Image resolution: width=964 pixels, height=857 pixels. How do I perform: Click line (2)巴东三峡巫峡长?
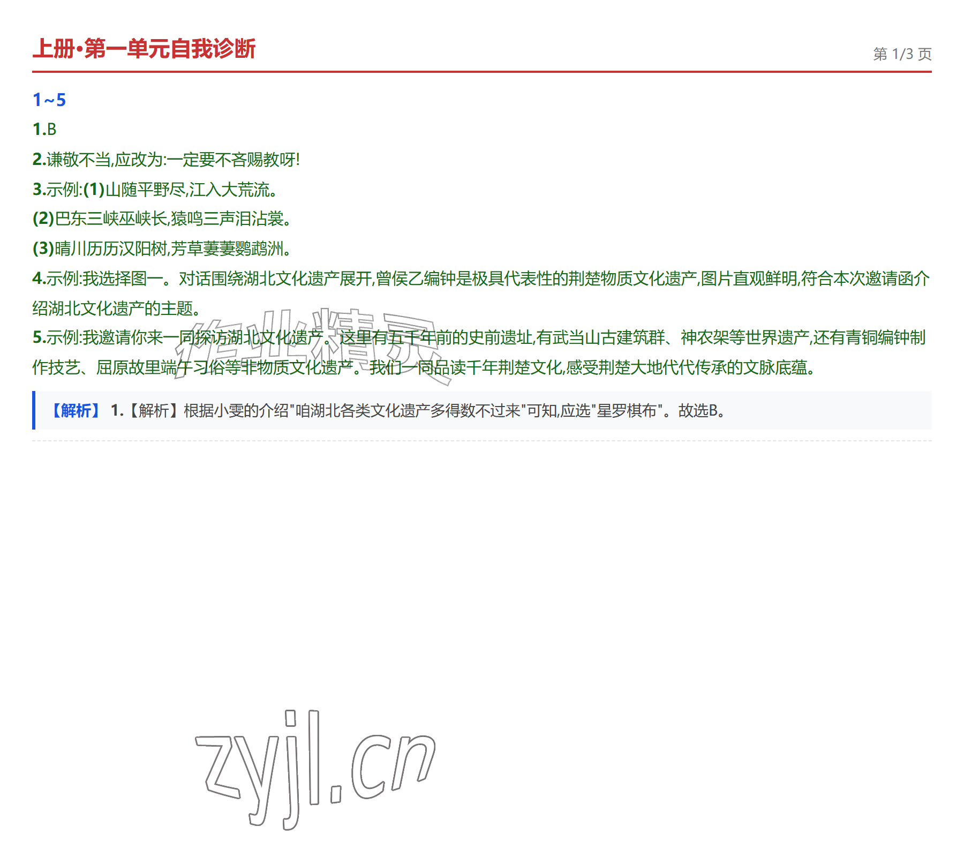pos(162,219)
